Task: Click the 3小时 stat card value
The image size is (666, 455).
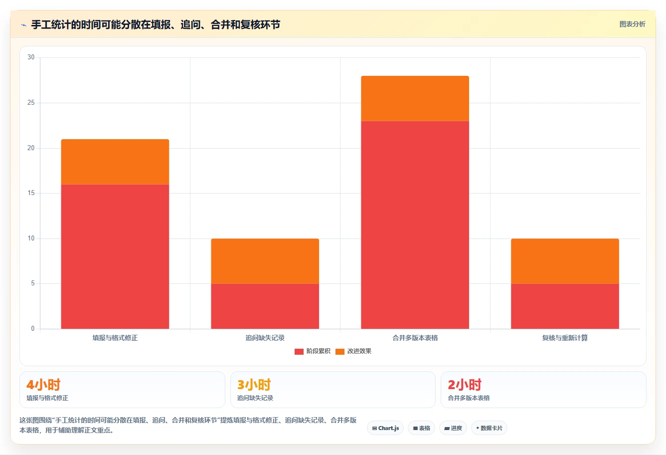Action: pos(254,385)
